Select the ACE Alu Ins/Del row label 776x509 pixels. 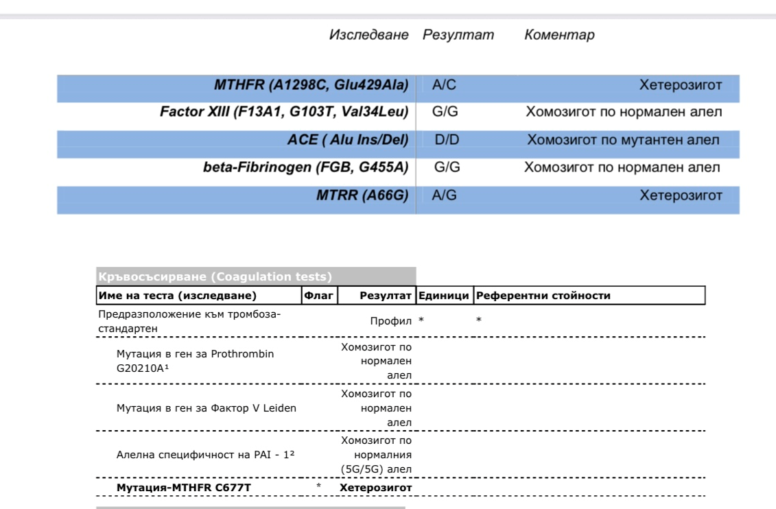(x=348, y=140)
